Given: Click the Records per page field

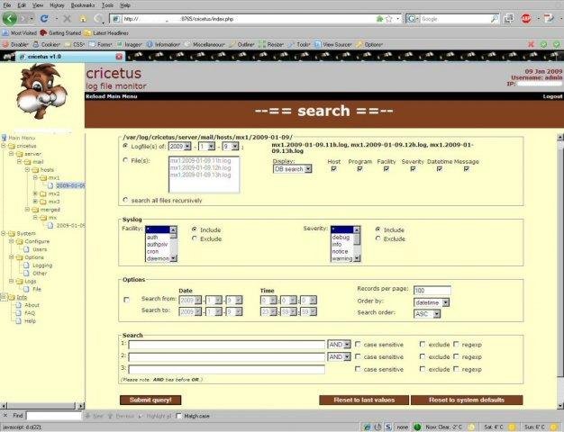Looking at the screenshot, I should tap(432, 290).
